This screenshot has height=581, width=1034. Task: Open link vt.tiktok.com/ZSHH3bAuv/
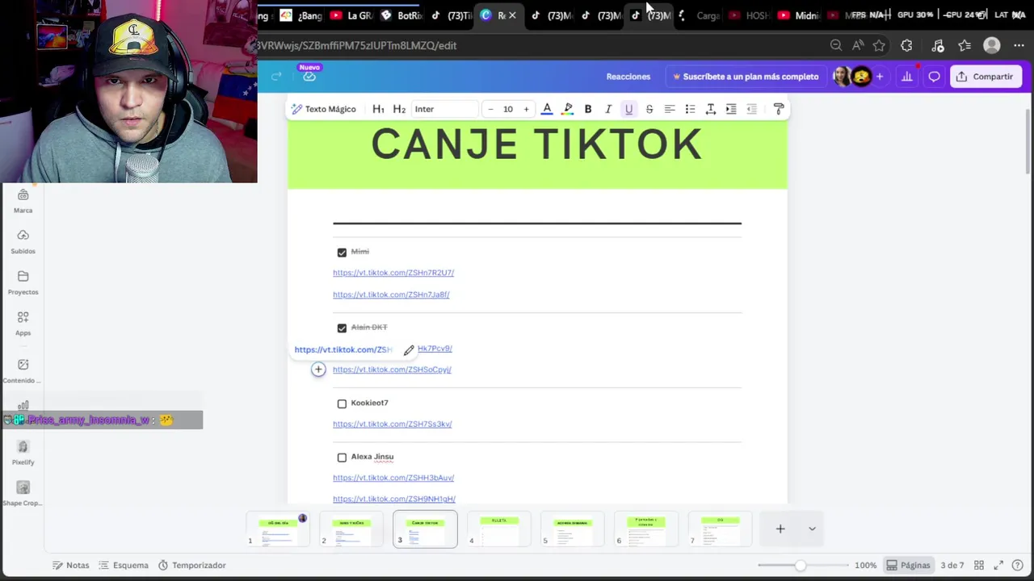click(x=393, y=478)
